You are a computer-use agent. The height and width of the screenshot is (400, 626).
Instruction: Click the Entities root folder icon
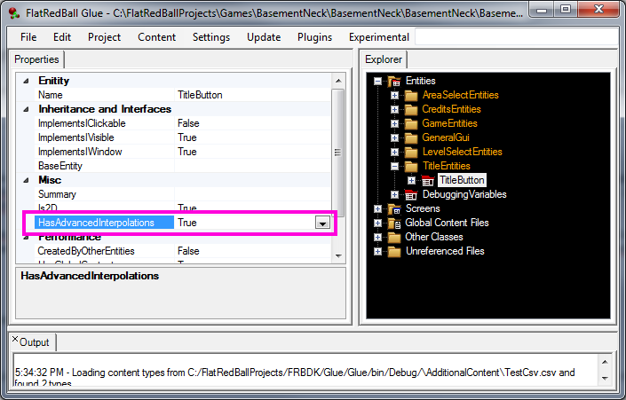(394, 81)
